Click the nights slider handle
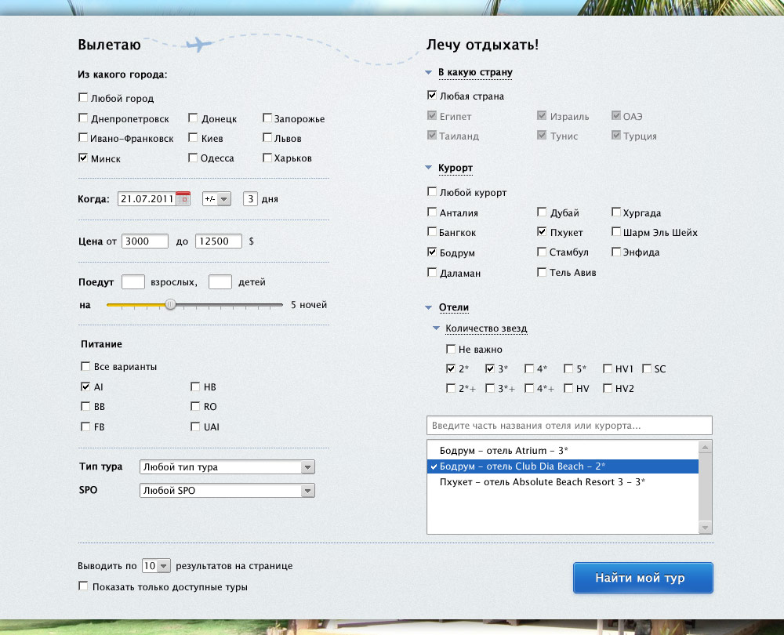This screenshot has width=784, height=635. pyautogui.click(x=171, y=304)
